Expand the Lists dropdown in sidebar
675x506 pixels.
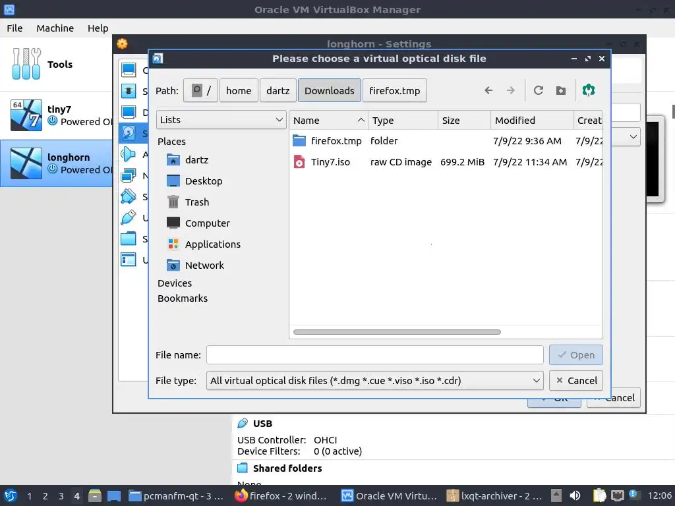tap(221, 120)
